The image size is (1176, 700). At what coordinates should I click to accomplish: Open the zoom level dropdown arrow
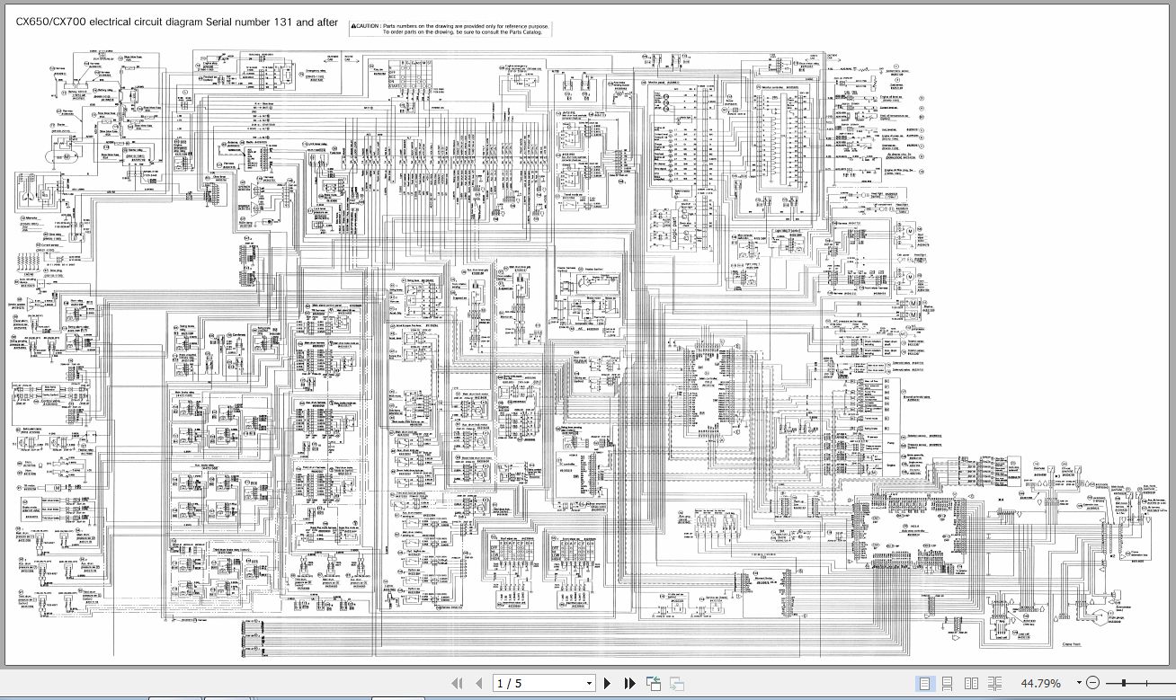point(1079,684)
